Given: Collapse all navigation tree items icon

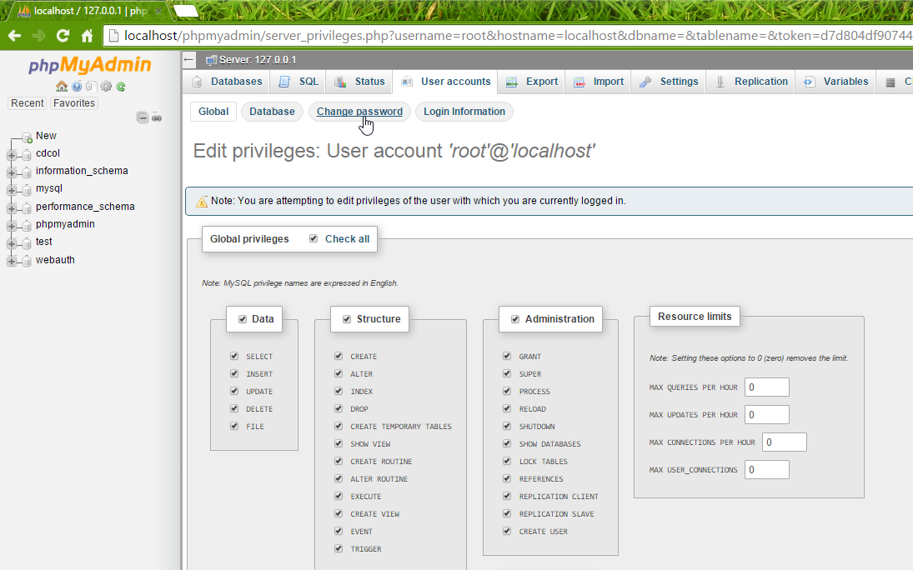Looking at the screenshot, I should coord(143,117).
